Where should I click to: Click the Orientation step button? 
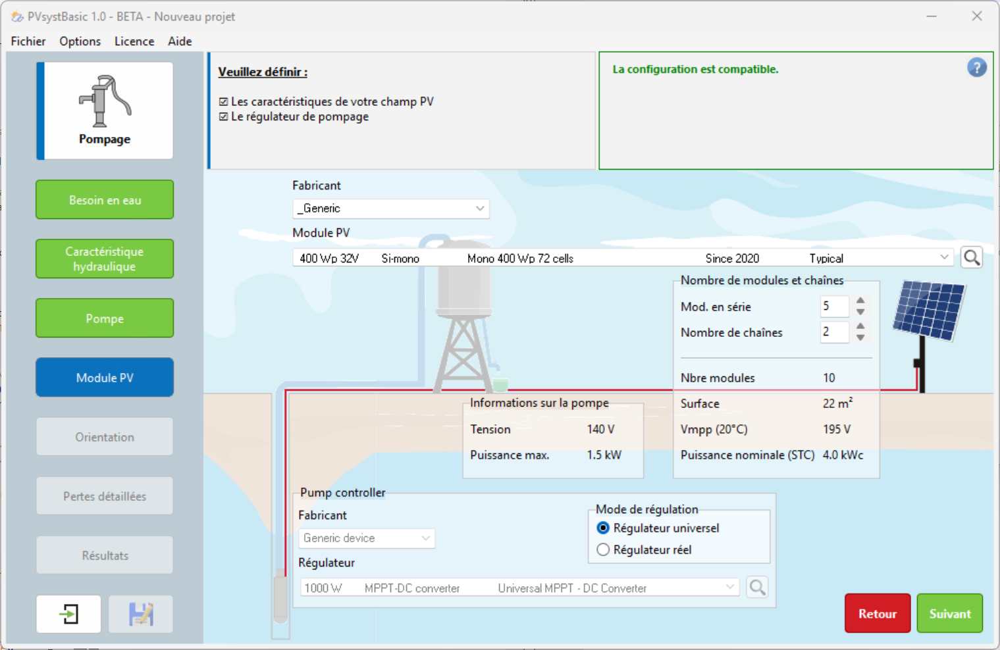coord(105,436)
